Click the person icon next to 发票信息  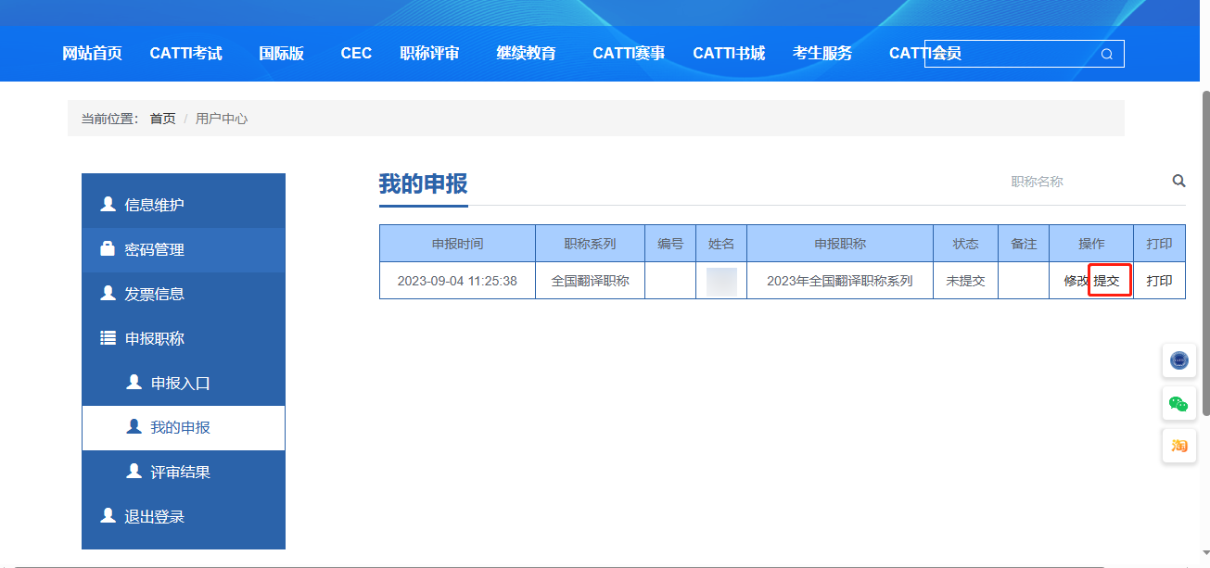coord(108,294)
